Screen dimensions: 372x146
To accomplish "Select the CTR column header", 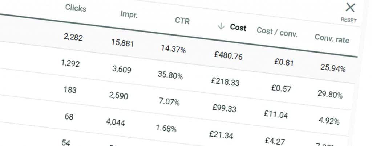I will [x=182, y=21].
